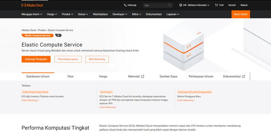This screenshot has height=132, width=271.
Task: Switch to the Sumber Daya tab
Action: pyautogui.click(x=168, y=76)
